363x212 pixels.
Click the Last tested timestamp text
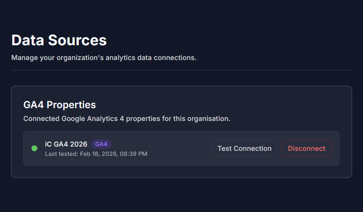coord(96,154)
